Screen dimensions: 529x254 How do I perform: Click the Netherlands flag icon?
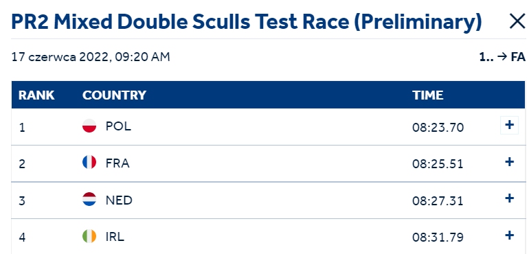tap(89, 199)
